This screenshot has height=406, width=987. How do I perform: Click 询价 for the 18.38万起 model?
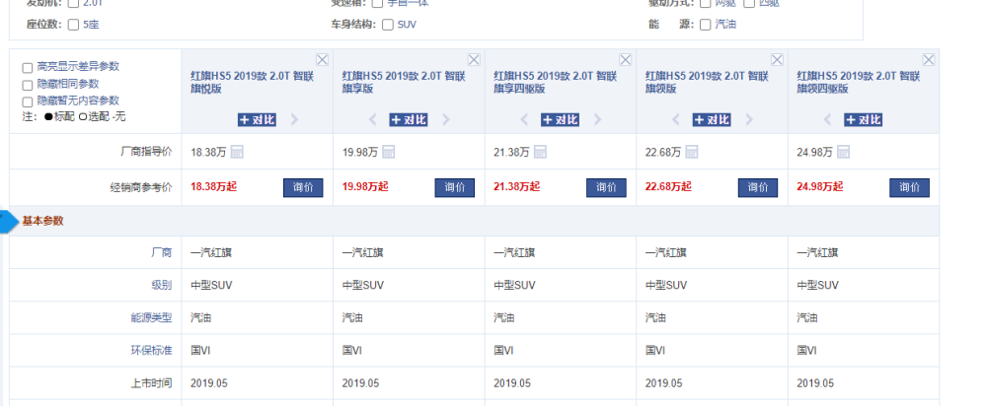click(303, 187)
